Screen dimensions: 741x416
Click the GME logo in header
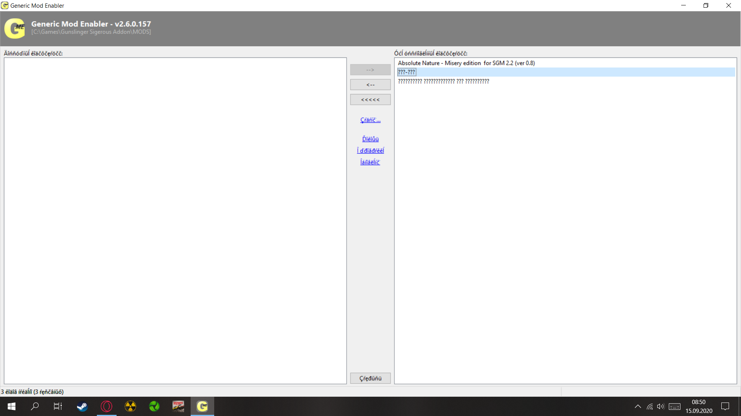pos(15,28)
